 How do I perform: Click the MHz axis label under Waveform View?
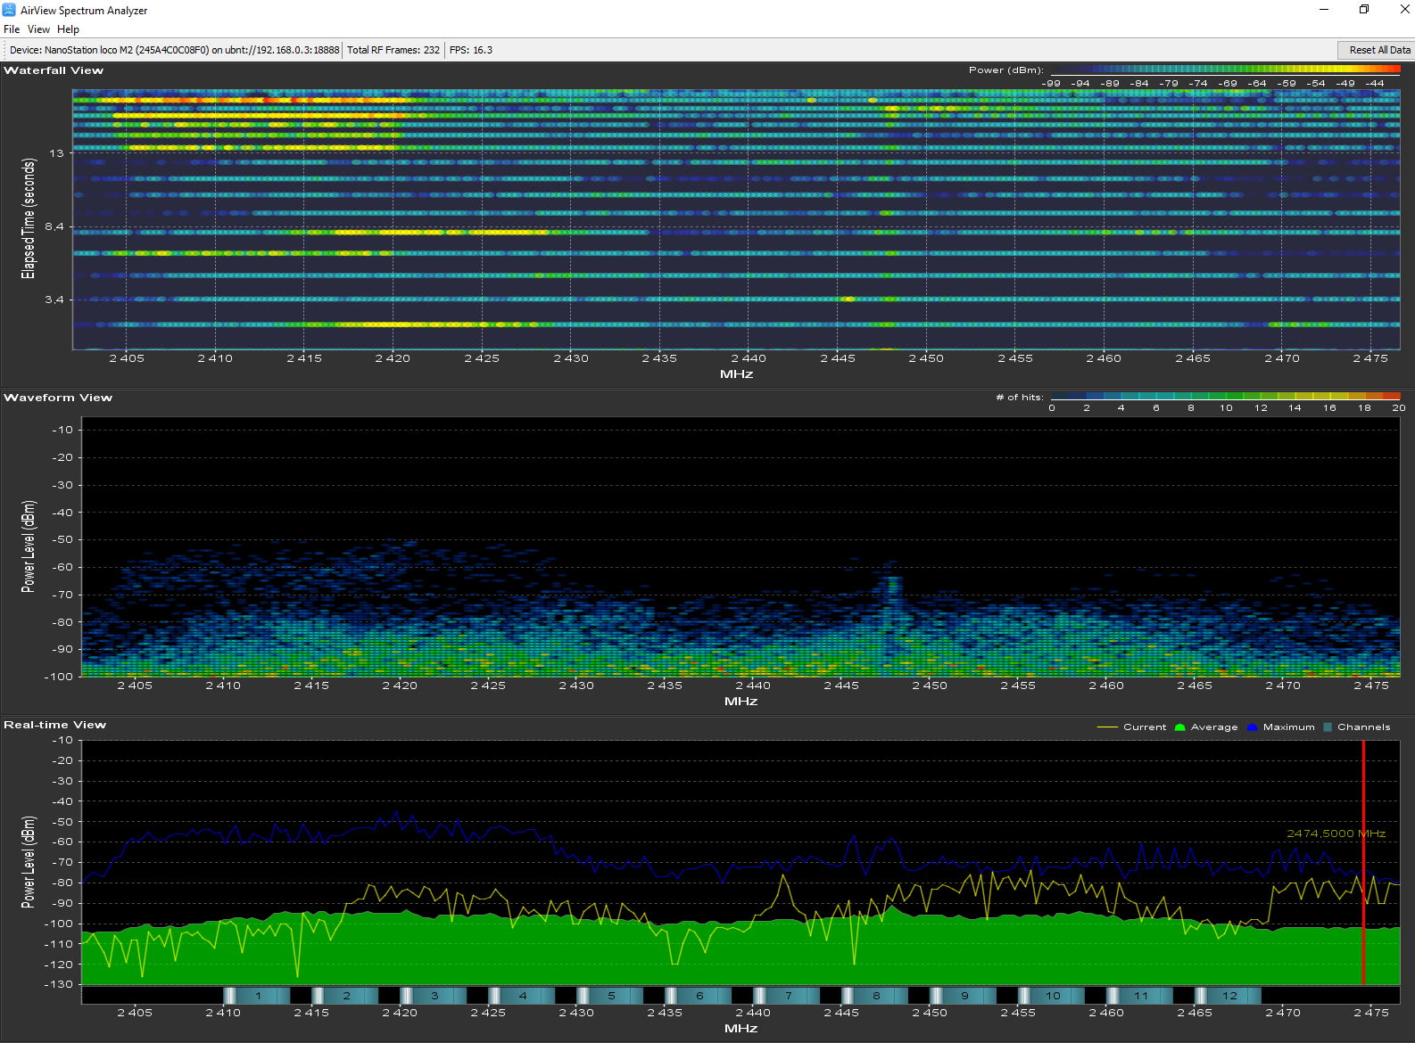pos(741,702)
